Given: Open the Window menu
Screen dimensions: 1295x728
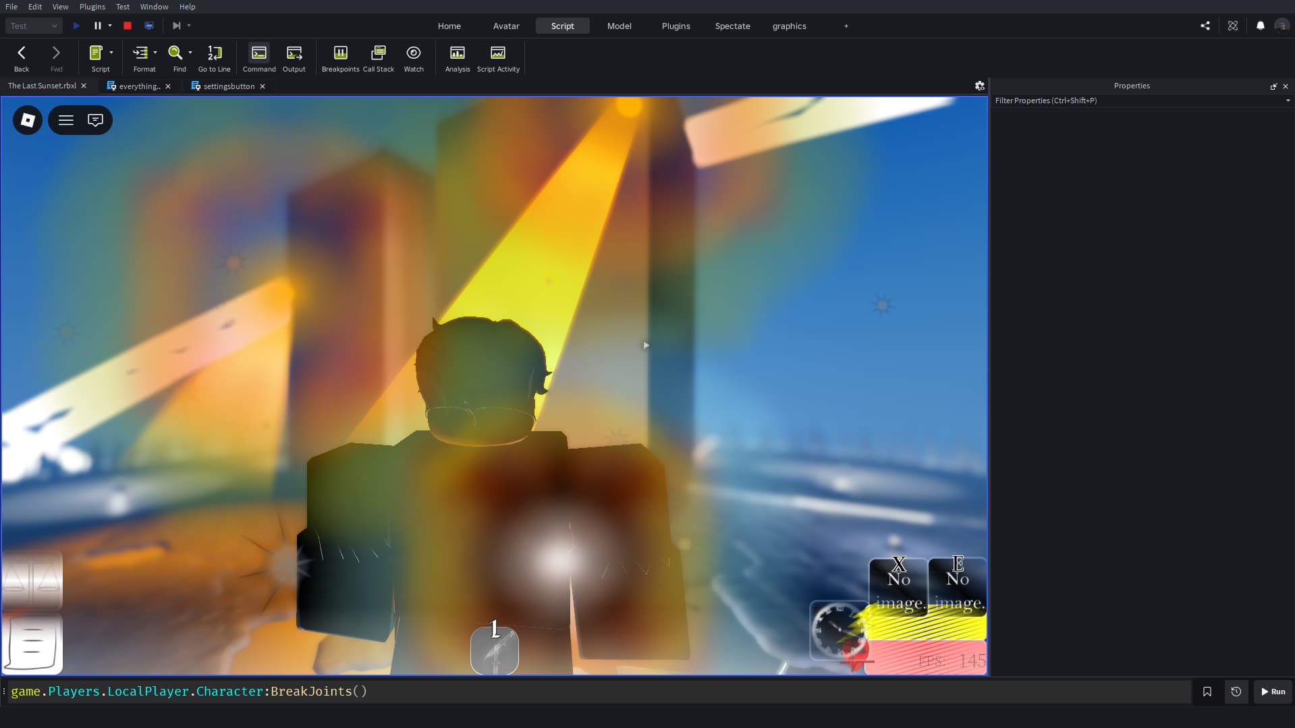Looking at the screenshot, I should tap(155, 7).
